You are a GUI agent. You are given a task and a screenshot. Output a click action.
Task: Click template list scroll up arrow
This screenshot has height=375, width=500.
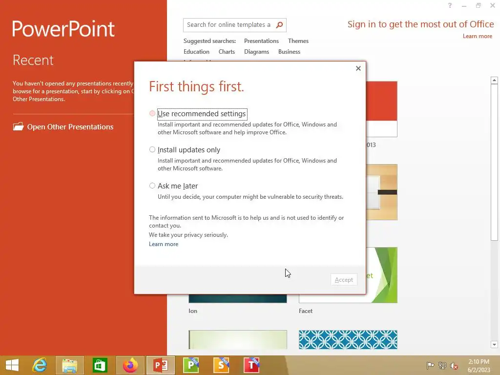click(494, 80)
